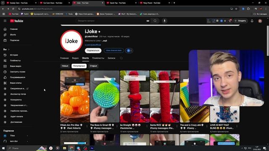Click the Подписаться subscribe button
This screenshot has height=151, width=269.
[93, 51]
